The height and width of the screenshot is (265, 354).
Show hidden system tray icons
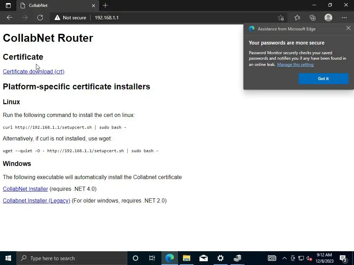coord(285,258)
